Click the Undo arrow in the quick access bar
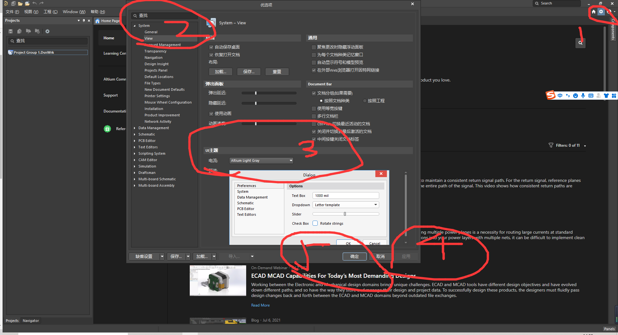Viewport: 618px width, 335px height. click(35, 3)
